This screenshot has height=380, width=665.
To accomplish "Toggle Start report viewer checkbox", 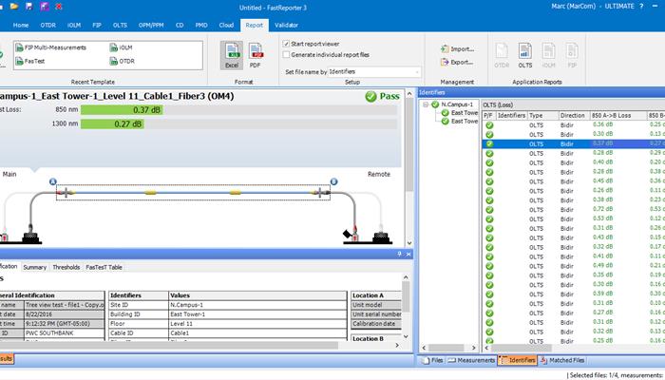I will [286, 44].
